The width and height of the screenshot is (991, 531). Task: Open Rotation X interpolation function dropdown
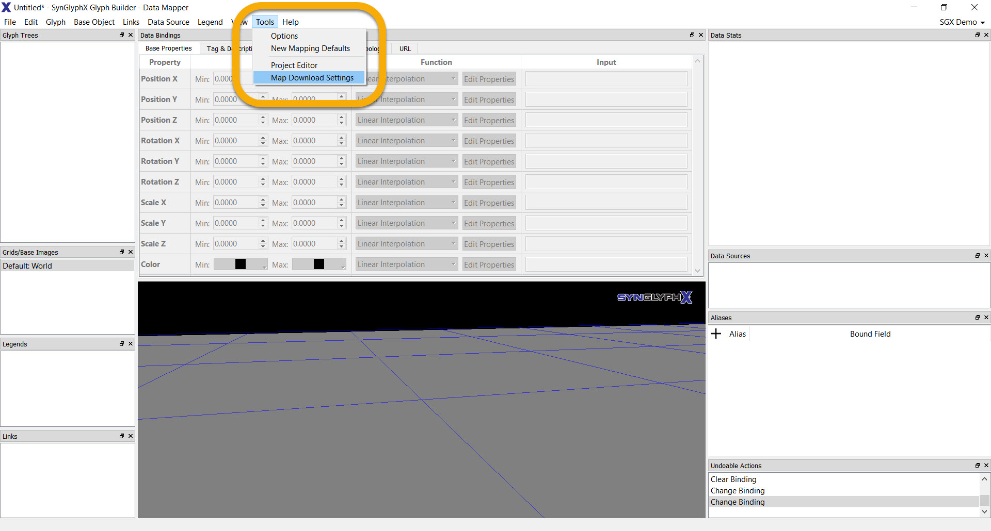[407, 141]
